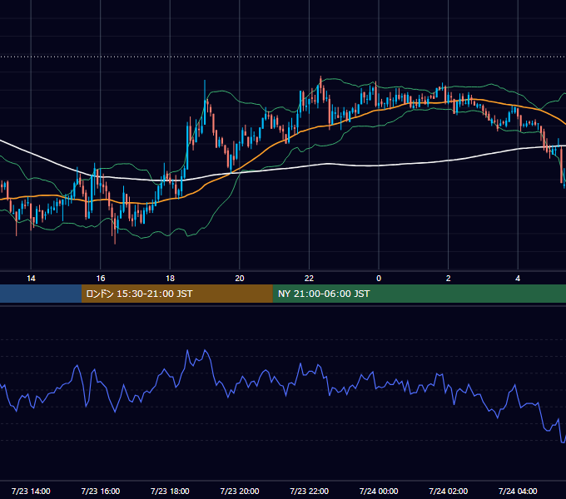The height and width of the screenshot is (499, 566).
Task: Click the hour label 0 on upper axis
Action: [379, 279]
